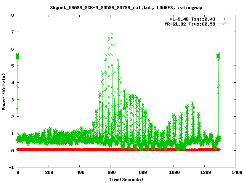This screenshot has height=183, width=244.
Task: Click the x-axis tick label 400
Action: [x=80, y=172]
